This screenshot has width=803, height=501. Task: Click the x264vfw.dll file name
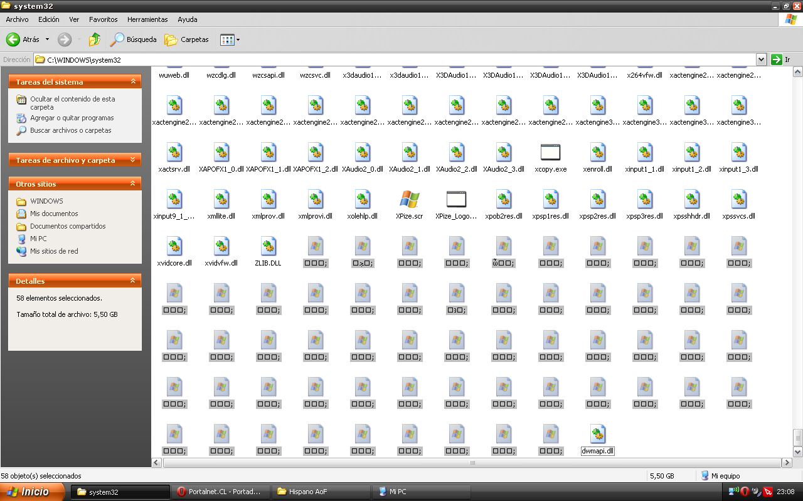point(644,75)
